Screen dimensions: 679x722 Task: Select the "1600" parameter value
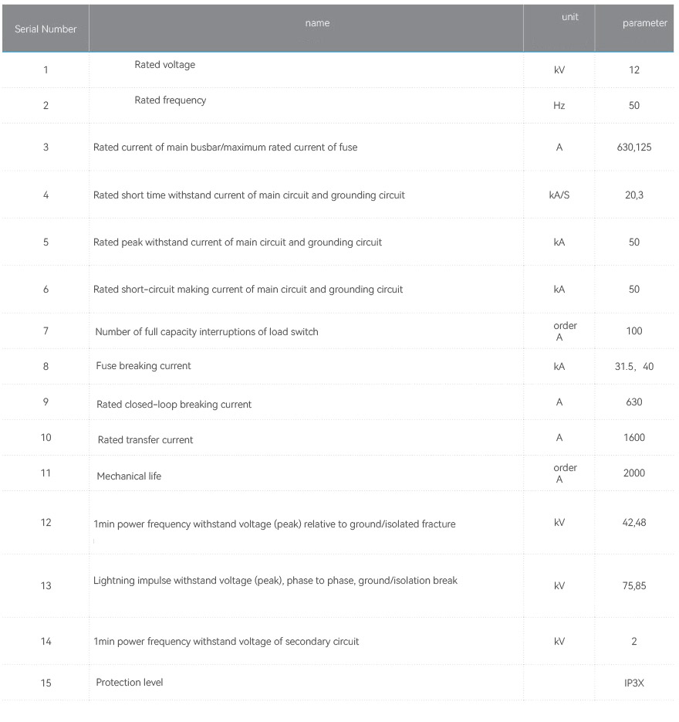(634, 438)
